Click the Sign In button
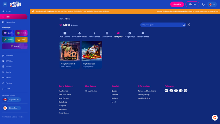This screenshot has width=220, height=124. click(x=192, y=4)
